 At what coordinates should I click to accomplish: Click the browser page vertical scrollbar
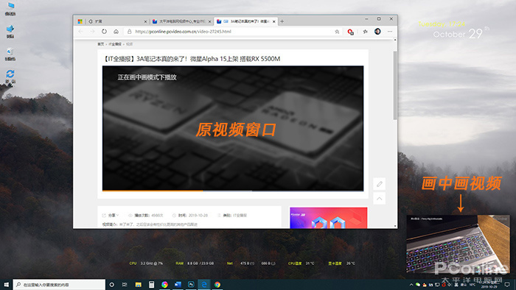[x=395, y=85]
